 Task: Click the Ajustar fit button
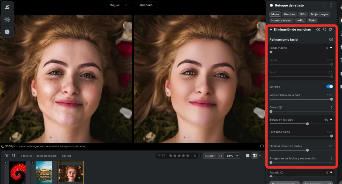(x=210, y=156)
